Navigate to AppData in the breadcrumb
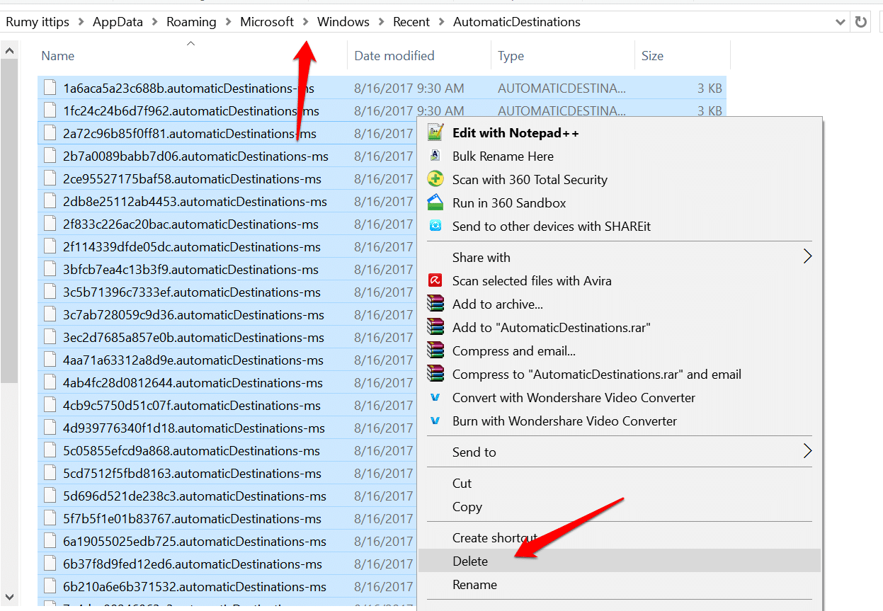883x611 pixels. pos(118,22)
